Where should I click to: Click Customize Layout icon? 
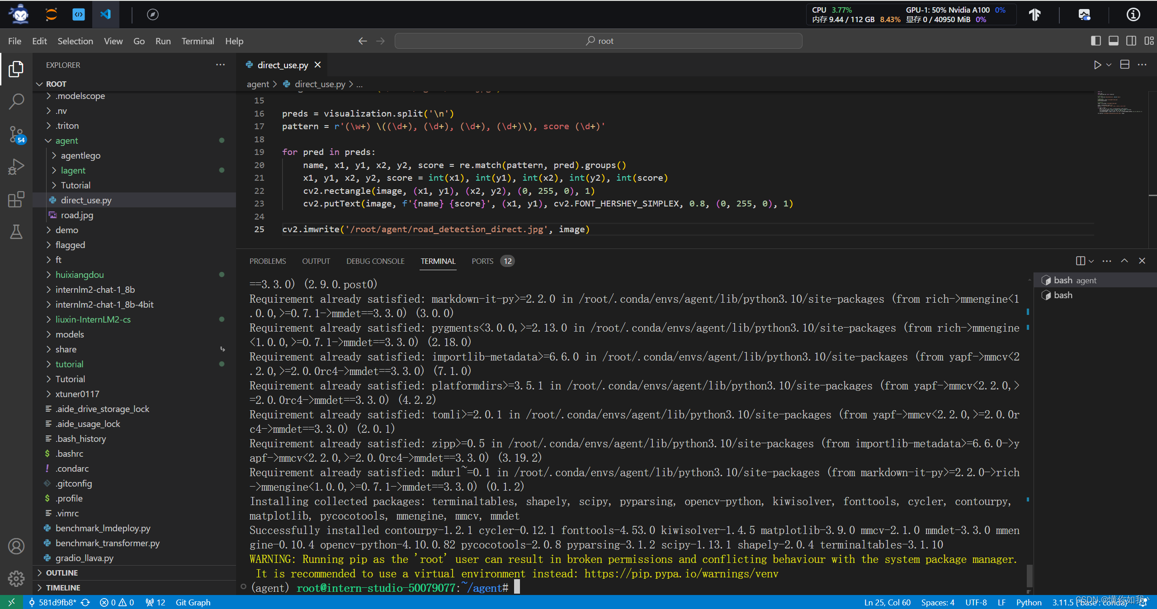(1149, 41)
